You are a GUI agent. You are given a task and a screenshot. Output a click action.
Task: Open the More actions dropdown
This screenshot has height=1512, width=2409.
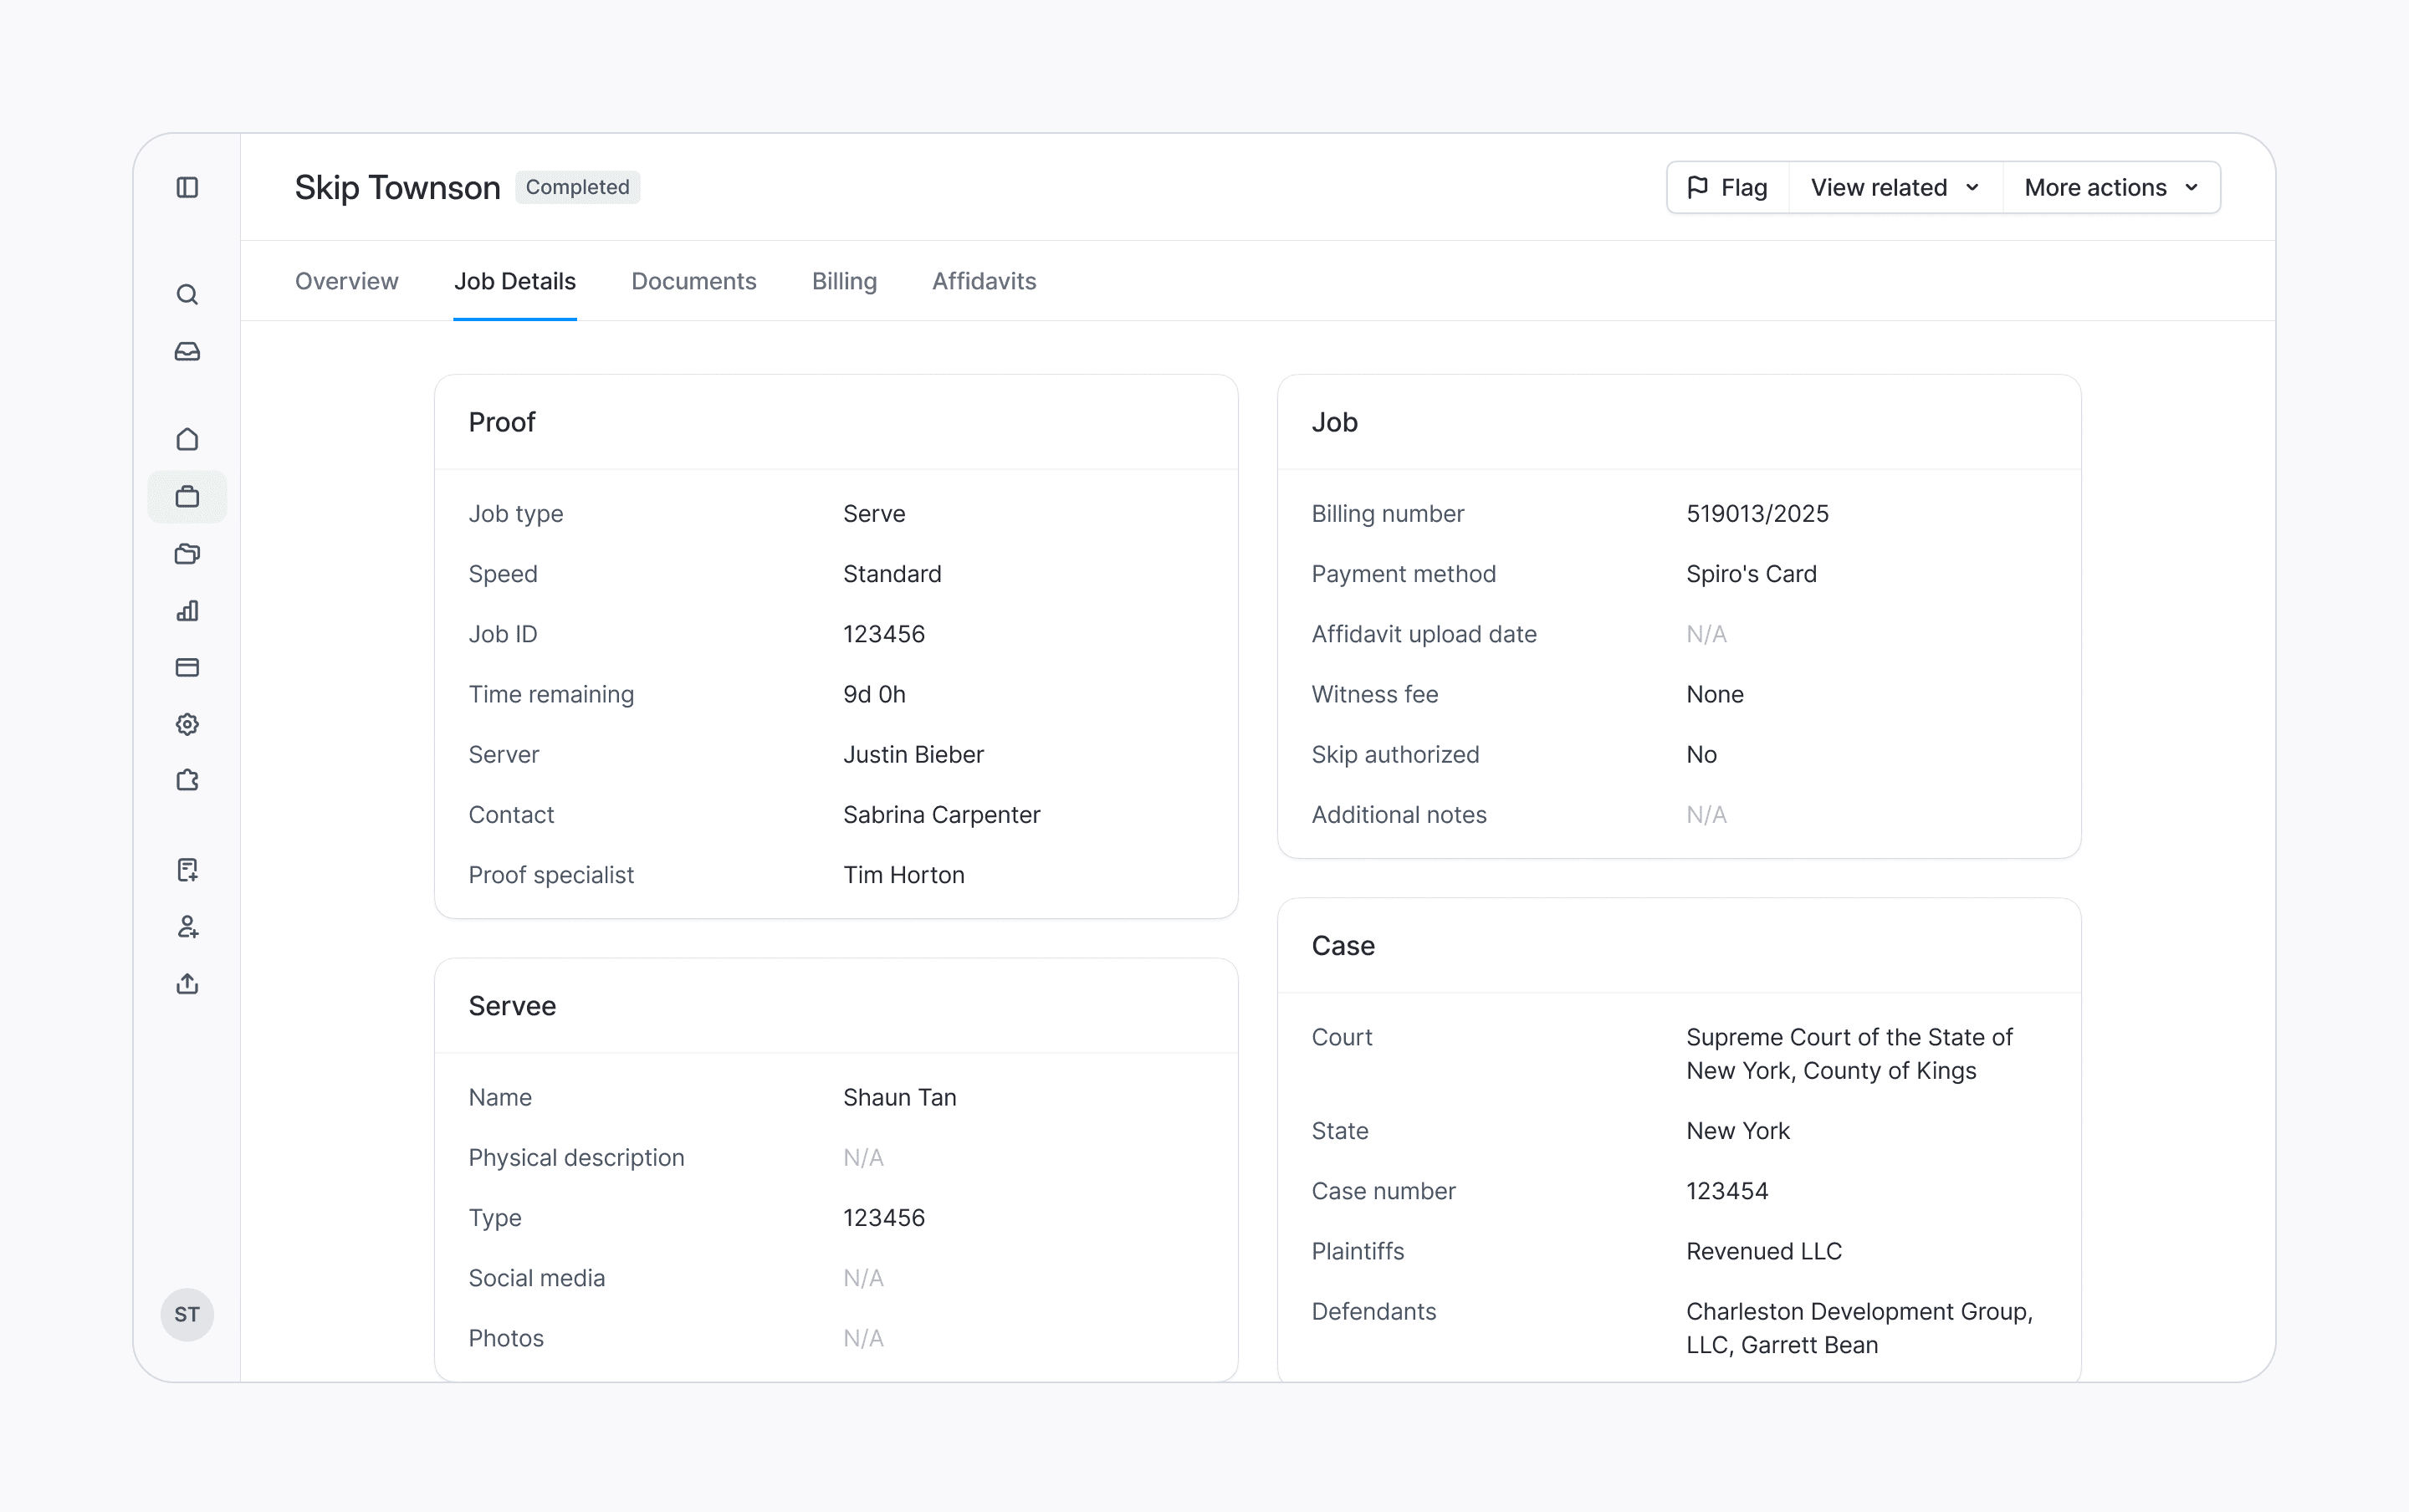tap(2110, 187)
